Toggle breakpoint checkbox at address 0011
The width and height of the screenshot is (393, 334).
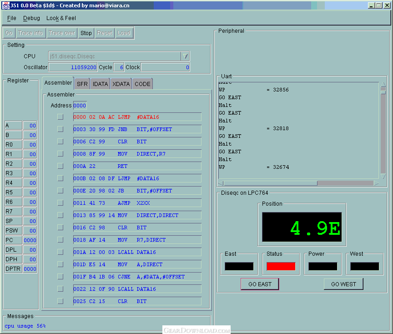[x=60, y=203]
